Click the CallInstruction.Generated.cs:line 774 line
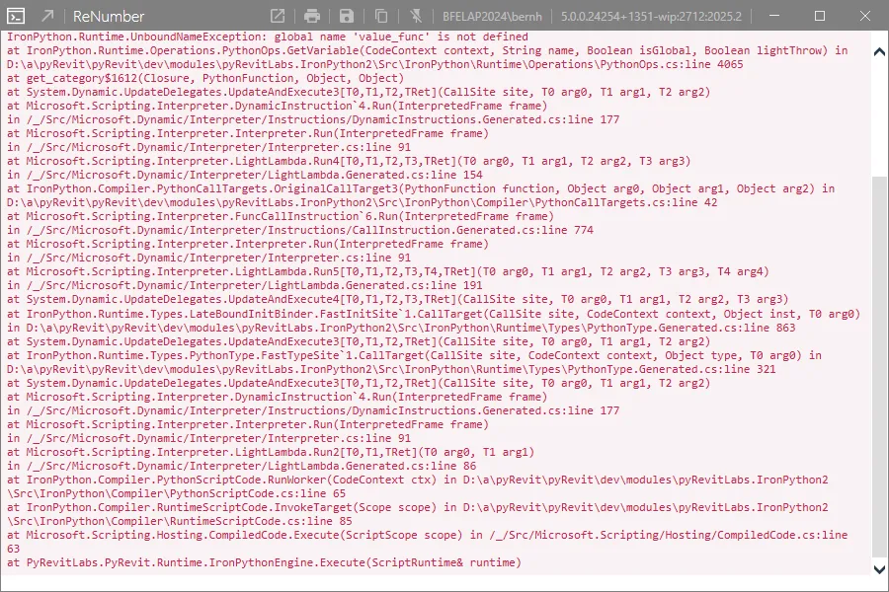Image resolution: width=889 pixels, height=592 pixels. point(300,230)
